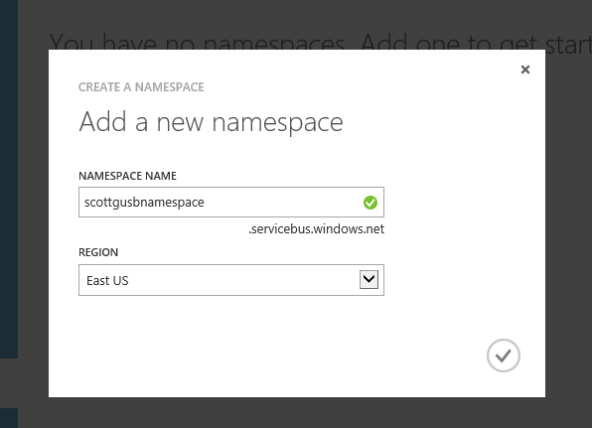The height and width of the screenshot is (428, 592).
Task: Open the East US region combo box
Action: (231, 280)
